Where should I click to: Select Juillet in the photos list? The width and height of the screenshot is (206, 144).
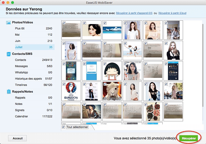(x=20, y=47)
